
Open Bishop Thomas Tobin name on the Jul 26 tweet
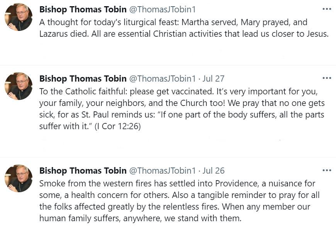(83, 171)
